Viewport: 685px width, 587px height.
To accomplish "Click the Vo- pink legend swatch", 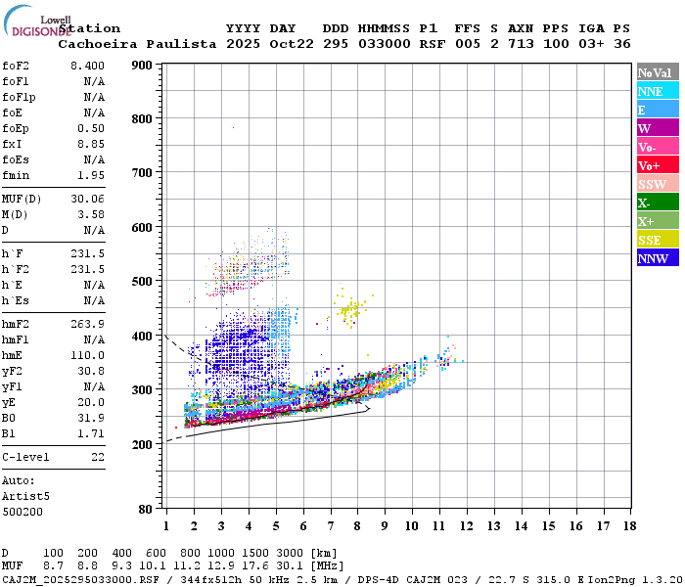I will (x=658, y=147).
